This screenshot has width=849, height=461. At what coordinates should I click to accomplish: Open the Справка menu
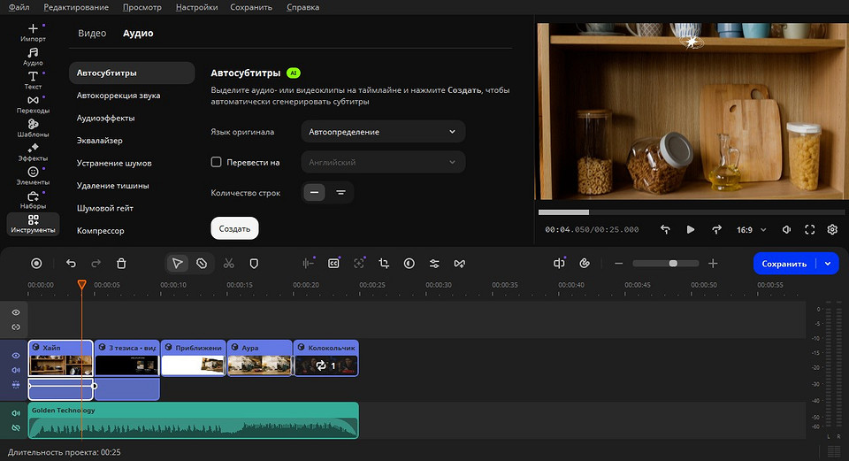point(302,7)
